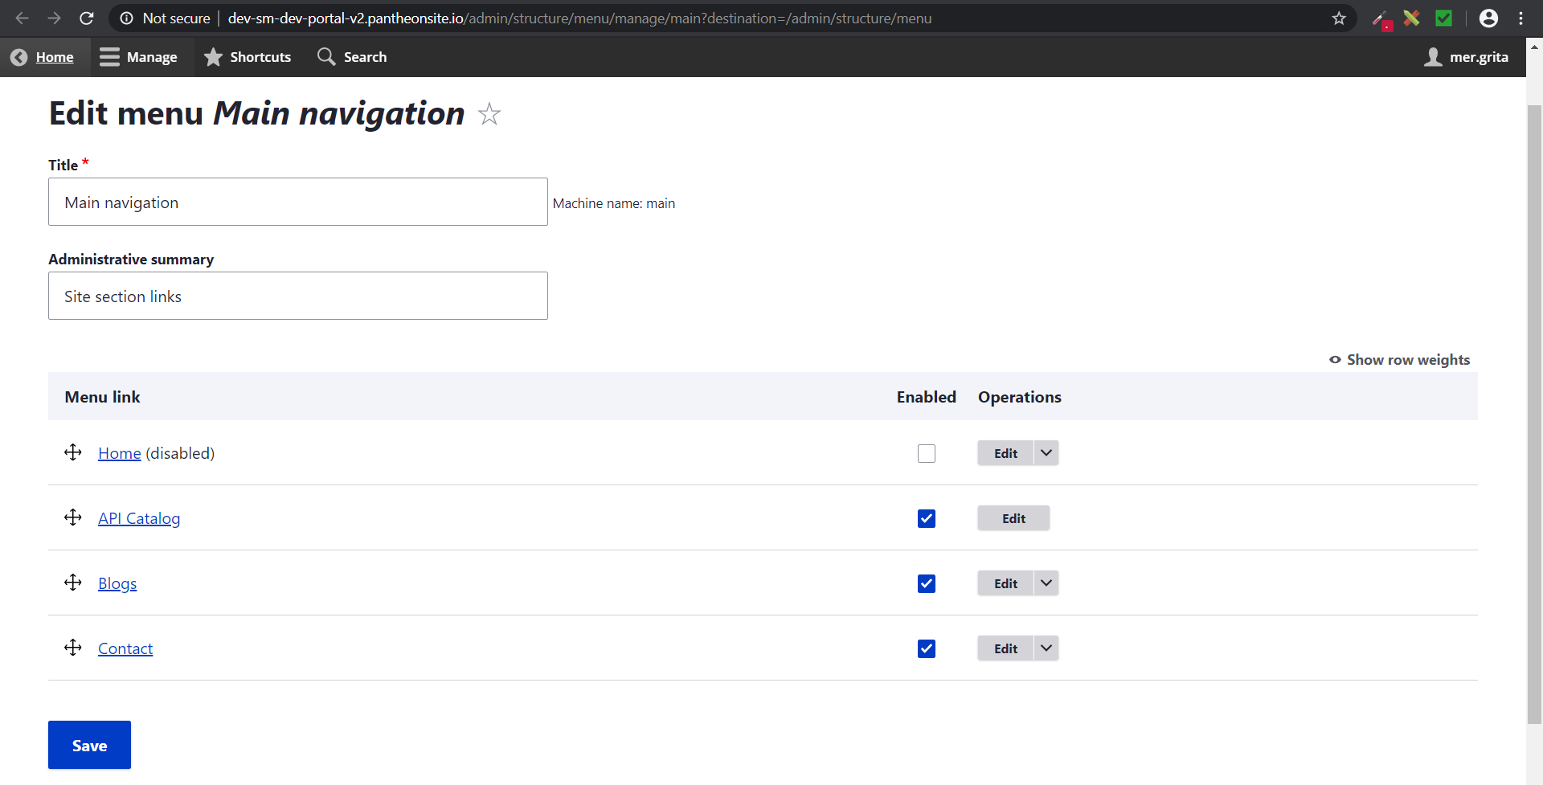
Task: Reload the page in the browser
Action: tap(87, 18)
